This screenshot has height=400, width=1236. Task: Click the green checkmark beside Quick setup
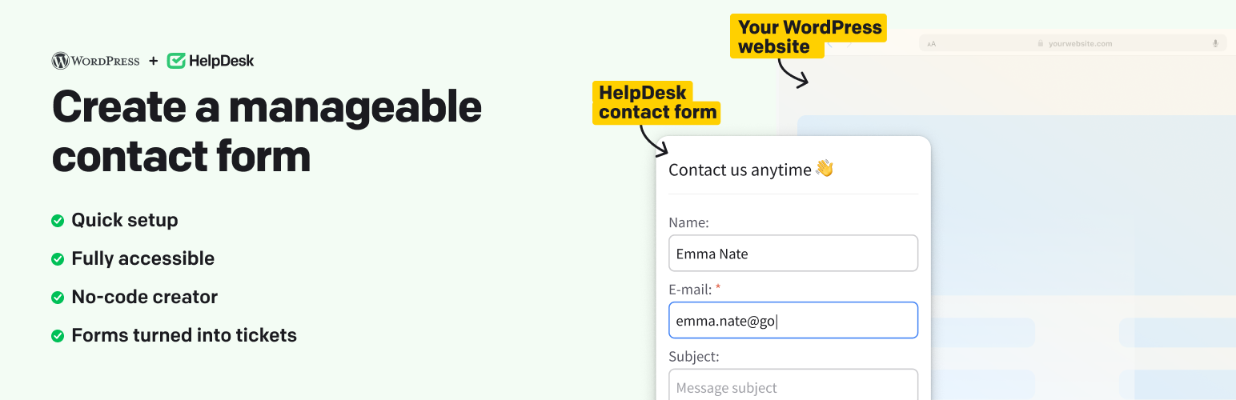(x=58, y=221)
